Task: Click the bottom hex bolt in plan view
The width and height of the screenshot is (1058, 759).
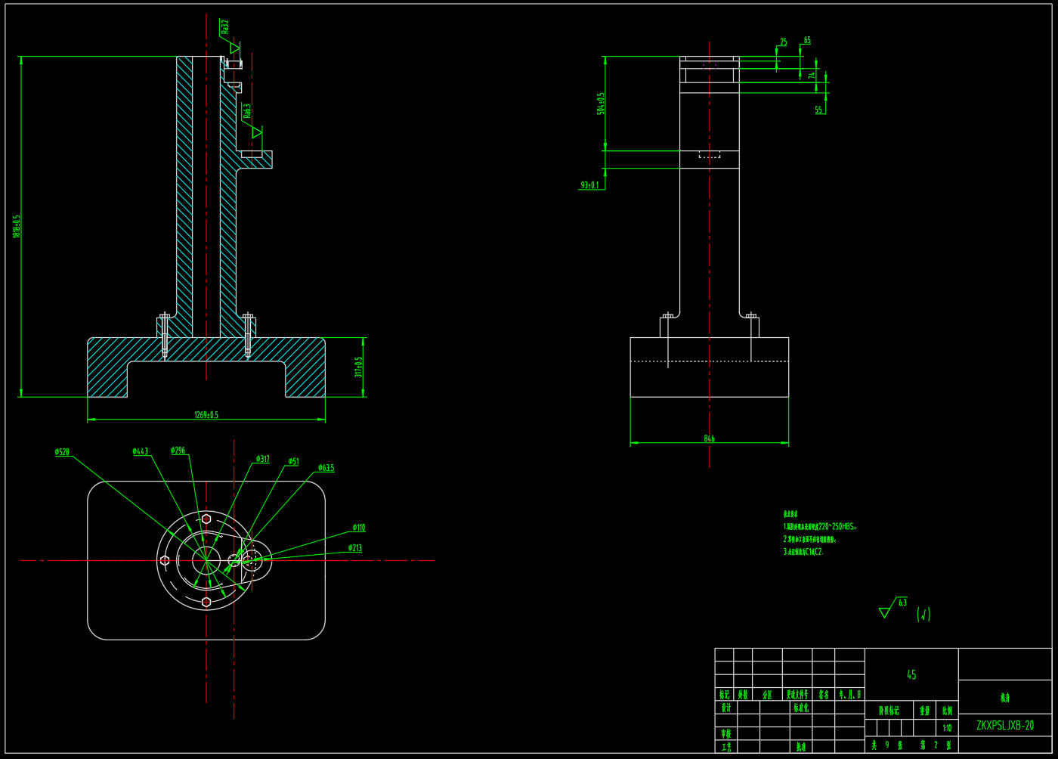Action: (206, 602)
